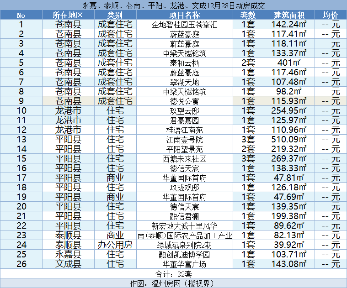347x288 pixels.
Task: Select area value '110.96㎡'
Action: [x=289, y=130]
